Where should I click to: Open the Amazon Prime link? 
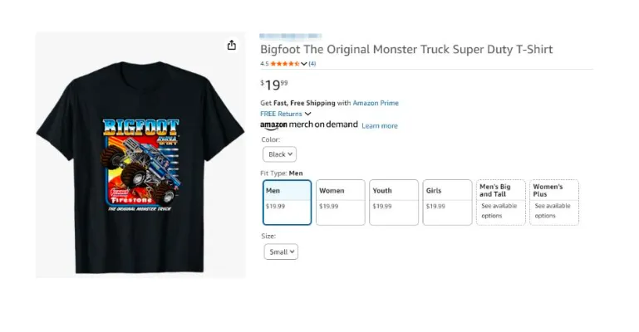point(376,103)
